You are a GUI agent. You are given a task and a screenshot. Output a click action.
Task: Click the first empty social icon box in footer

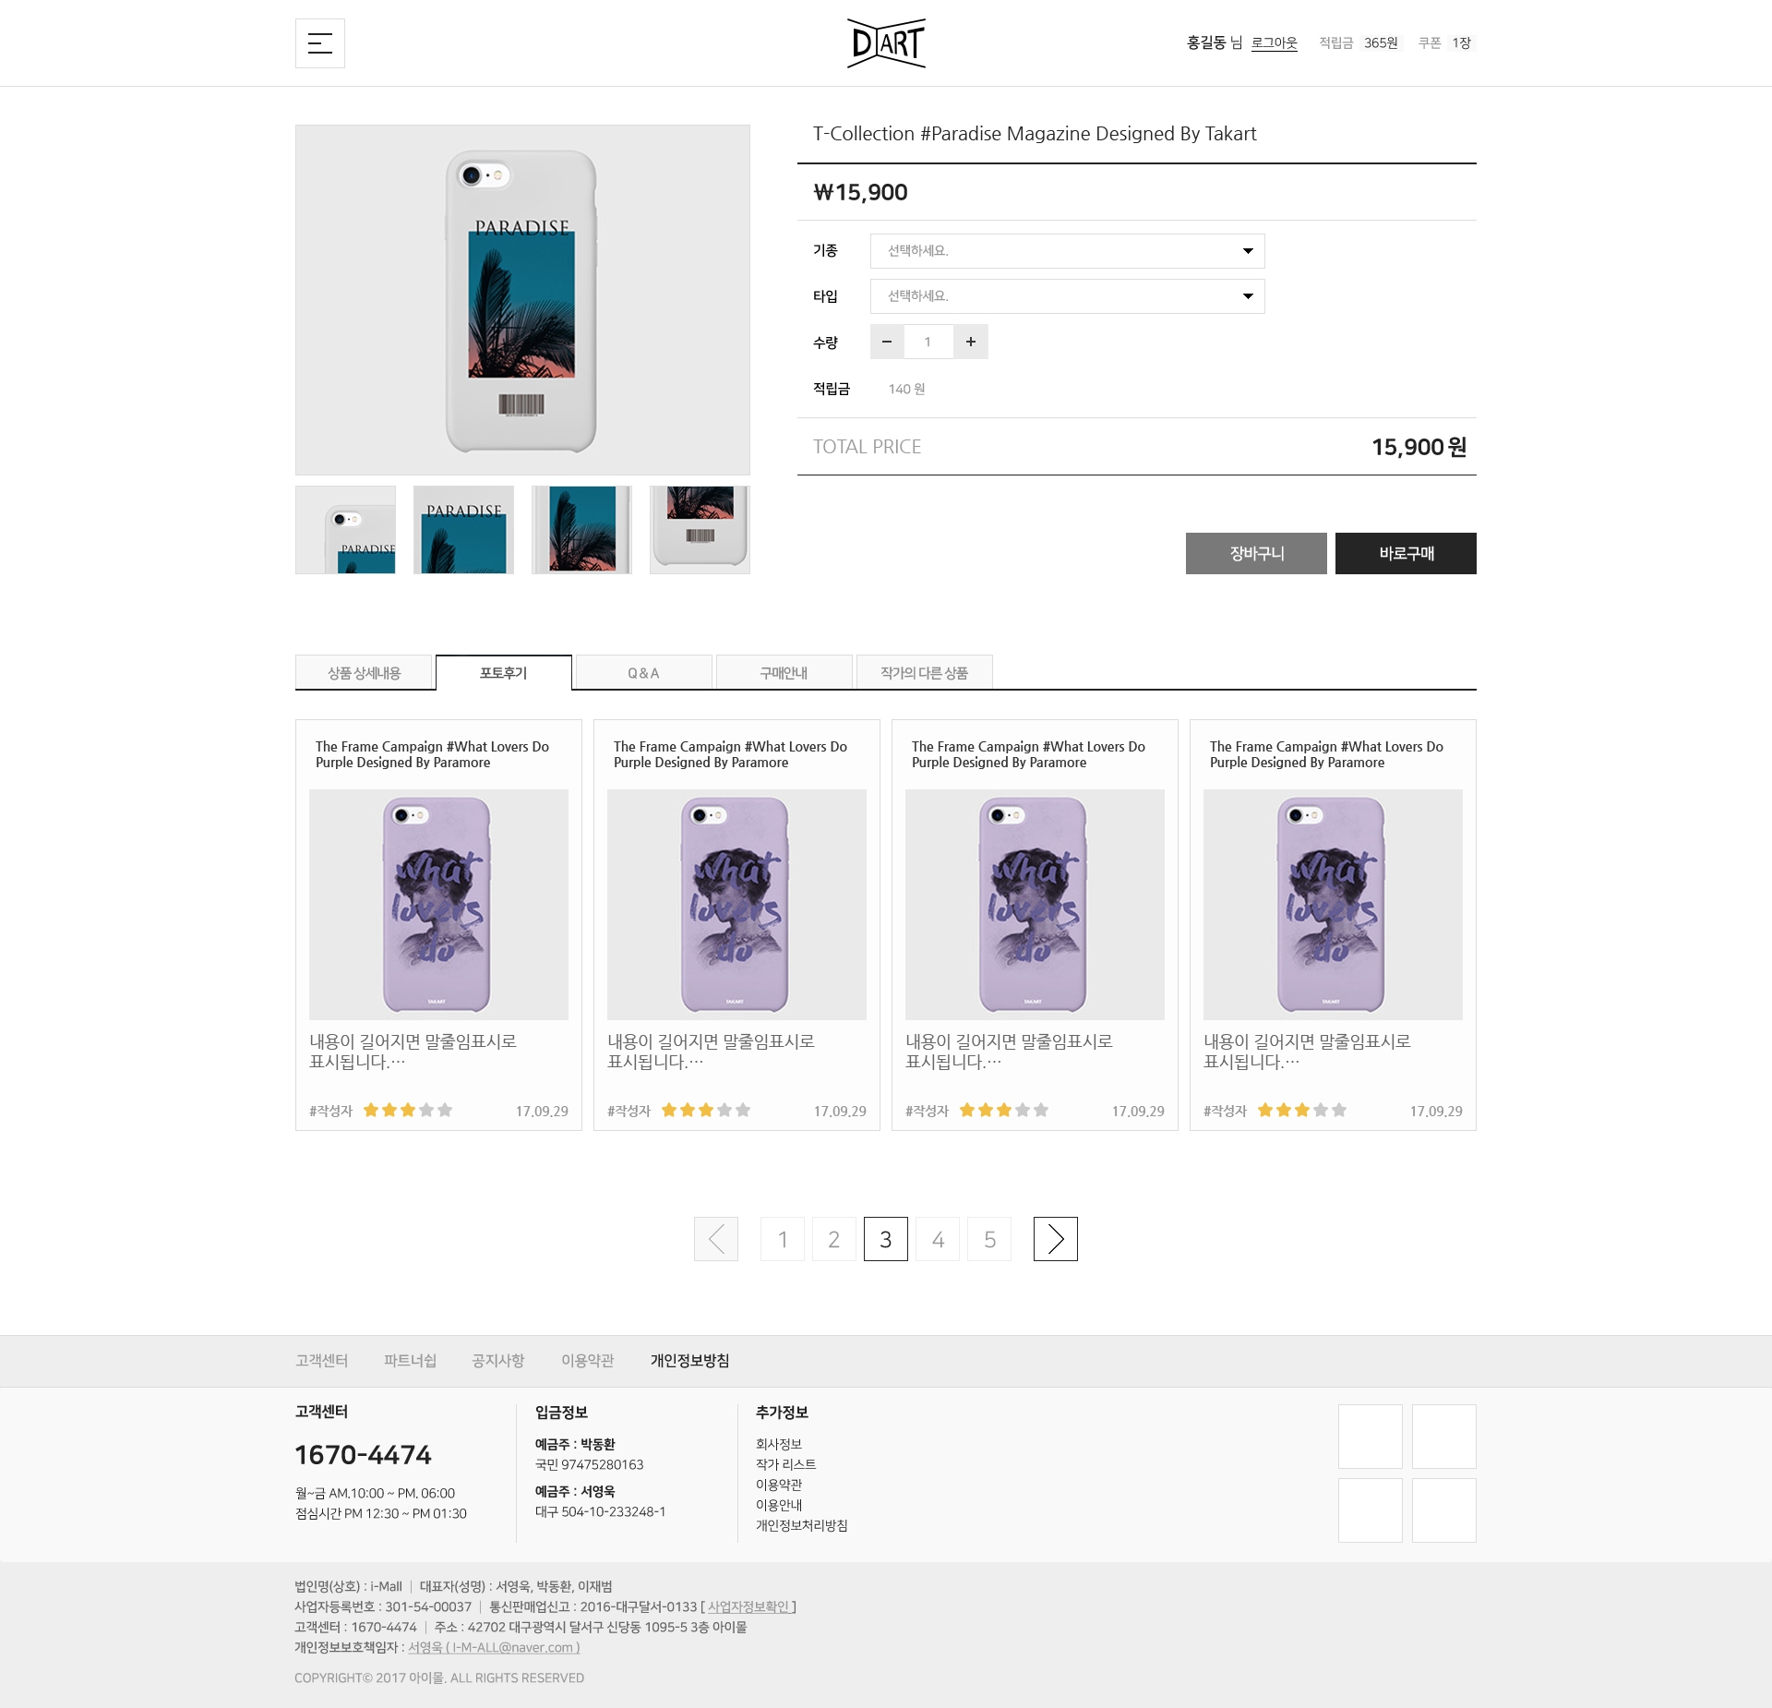[x=1371, y=1437]
